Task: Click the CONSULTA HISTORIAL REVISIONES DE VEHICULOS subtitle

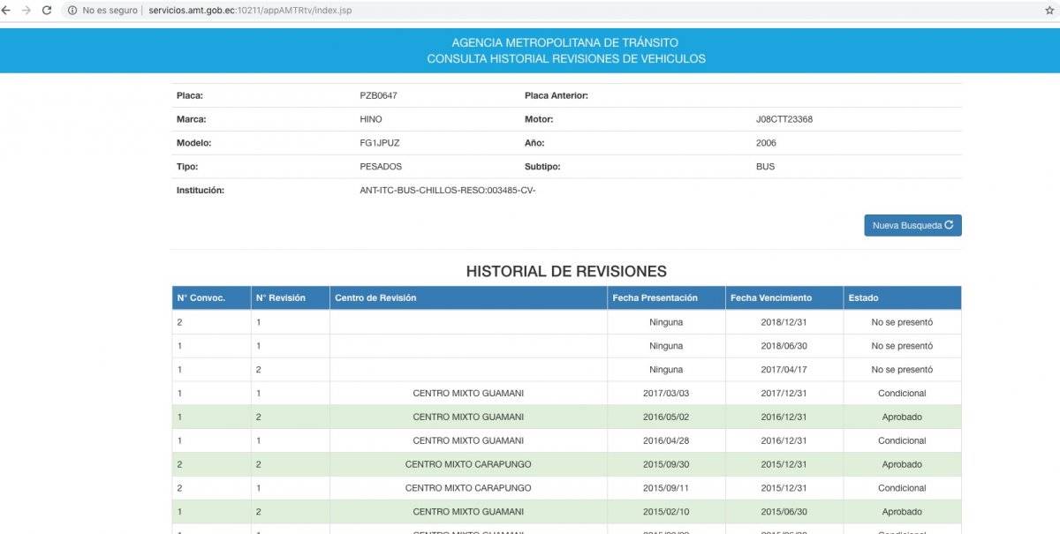Action: 566,59
